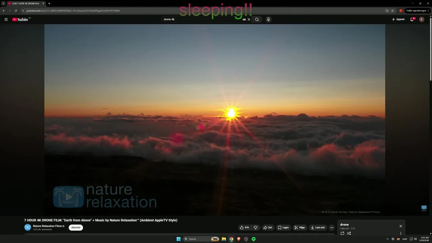The image size is (432, 243).
Task: Toggle loop playlist in the drone panel
Action: coord(342,233)
